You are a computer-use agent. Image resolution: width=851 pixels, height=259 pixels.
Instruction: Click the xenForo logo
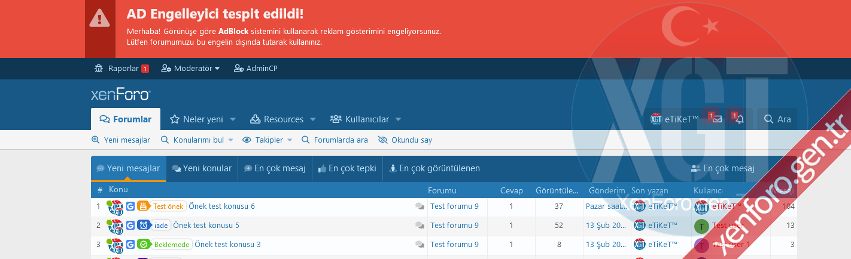tap(120, 94)
